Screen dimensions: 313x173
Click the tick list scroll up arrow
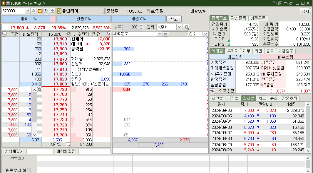click(x=35, y=90)
